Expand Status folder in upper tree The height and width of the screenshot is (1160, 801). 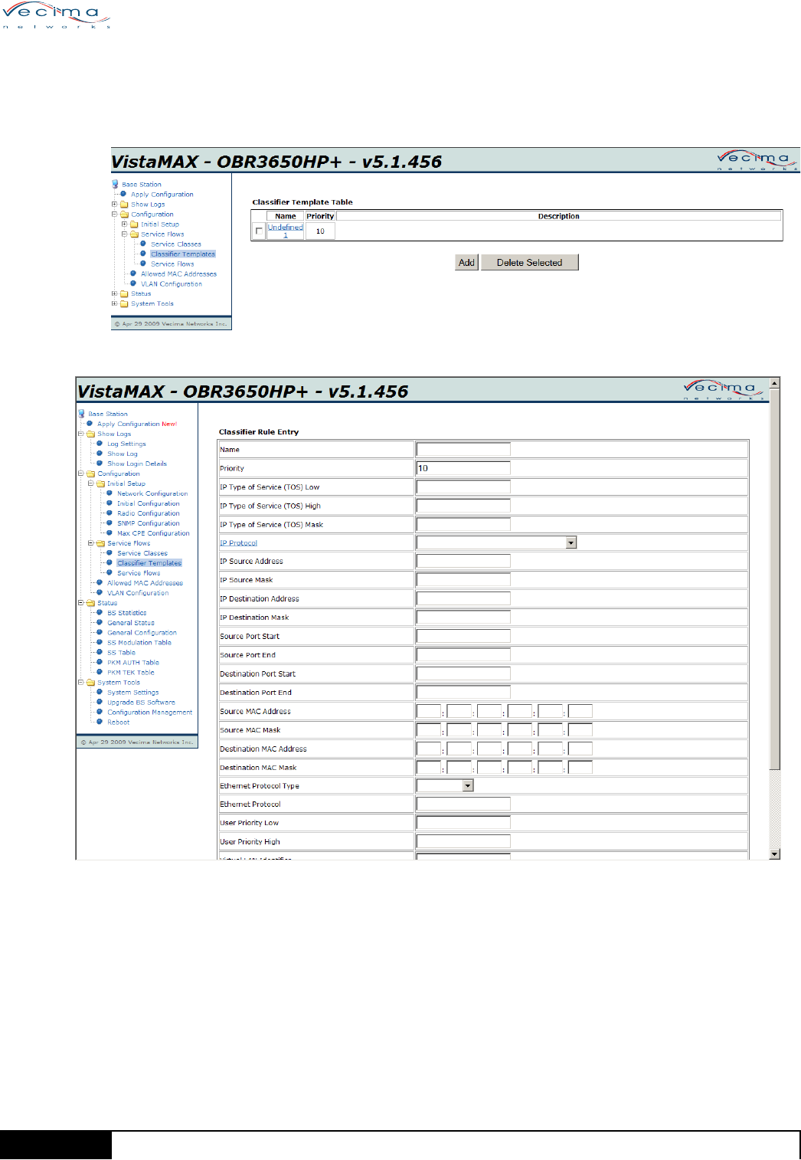(x=115, y=293)
